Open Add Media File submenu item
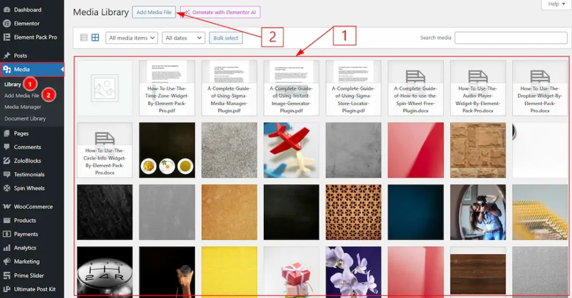 click(22, 95)
